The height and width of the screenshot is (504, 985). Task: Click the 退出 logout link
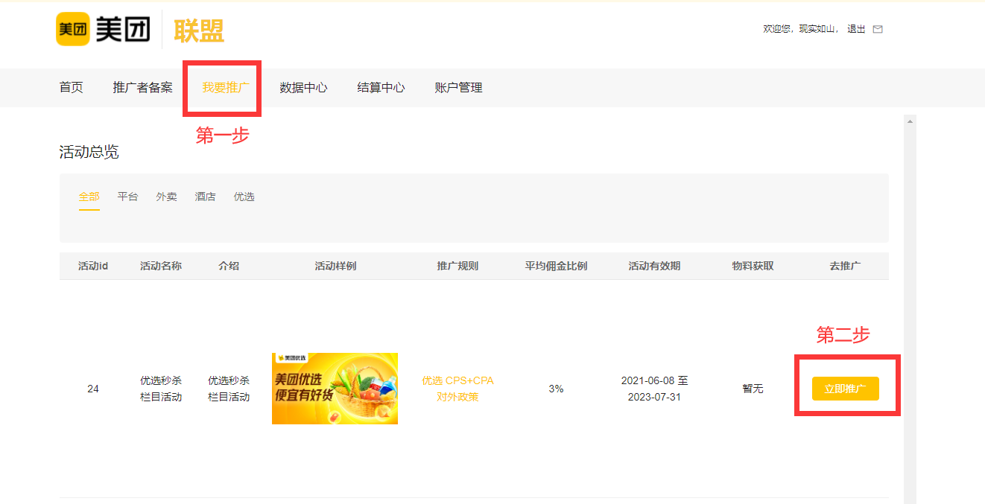[857, 29]
